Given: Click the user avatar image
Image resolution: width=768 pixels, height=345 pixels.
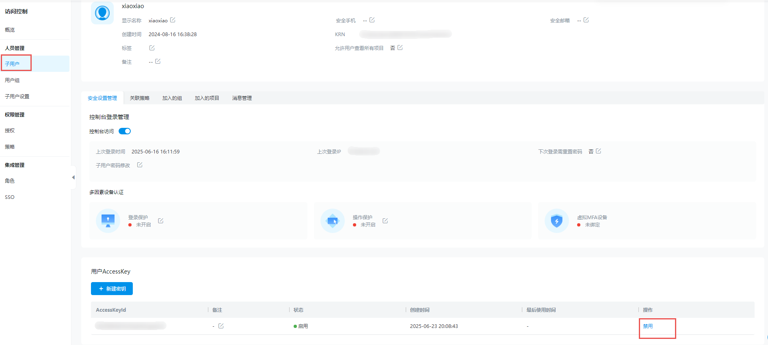Looking at the screenshot, I should coord(102,13).
